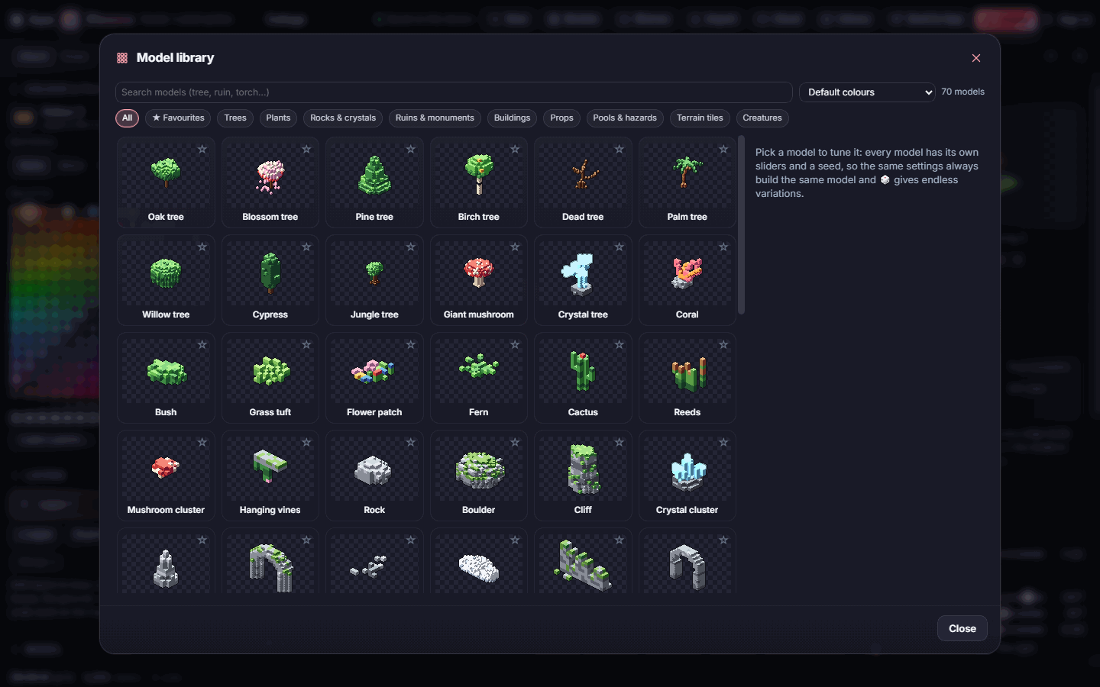This screenshot has width=1100, height=687.
Task: Choose the Boulder model
Action: (x=479, y=476)
